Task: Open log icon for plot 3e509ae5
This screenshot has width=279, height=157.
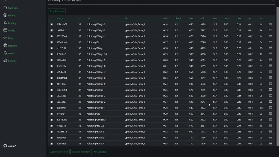Action: (270, 54)
